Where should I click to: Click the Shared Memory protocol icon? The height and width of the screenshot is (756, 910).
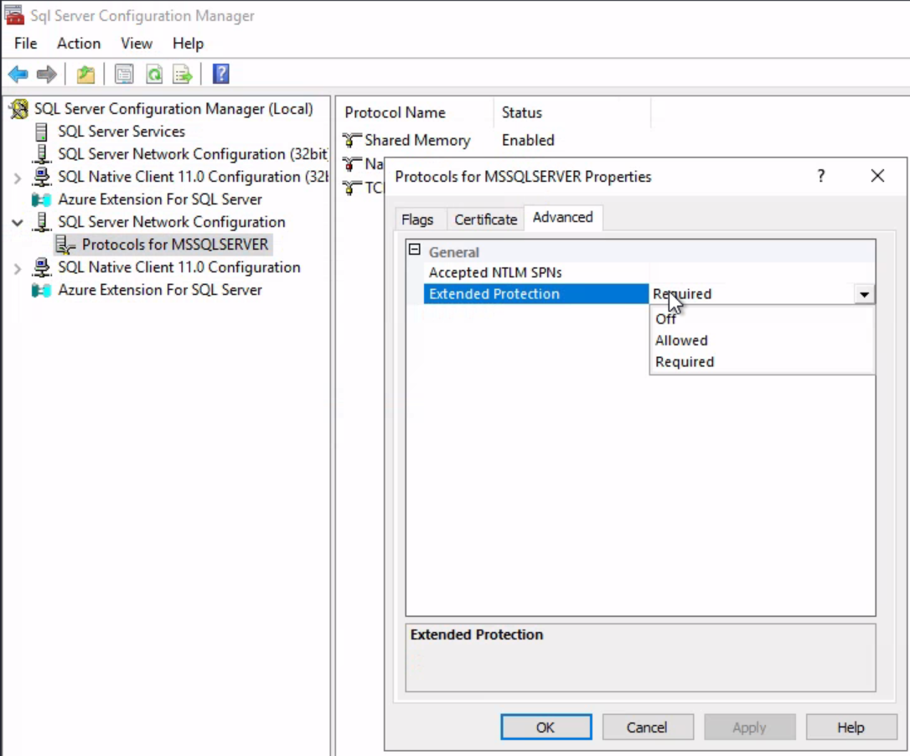352,140
